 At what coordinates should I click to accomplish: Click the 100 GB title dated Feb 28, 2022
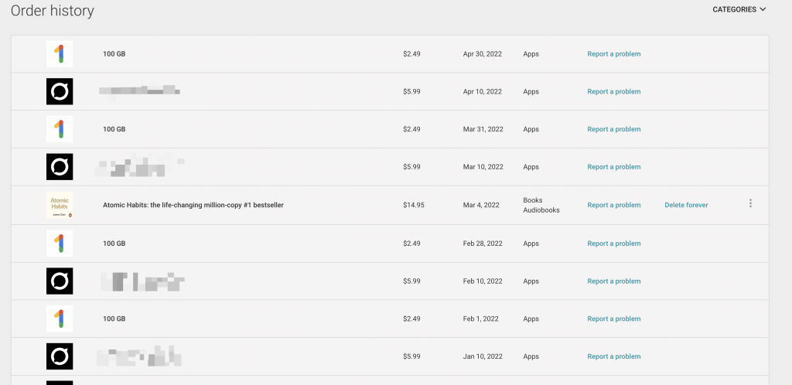(x=114, y=244)
